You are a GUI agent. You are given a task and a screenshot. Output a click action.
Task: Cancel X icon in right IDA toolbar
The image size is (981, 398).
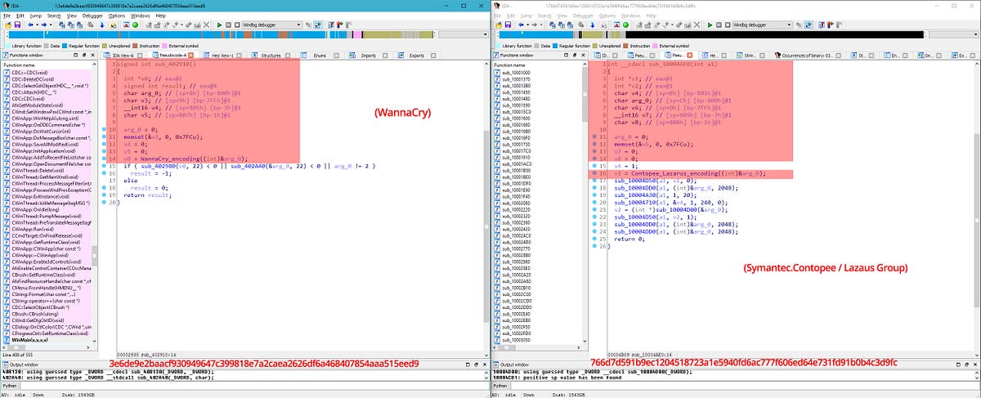[x=697, y=25]
